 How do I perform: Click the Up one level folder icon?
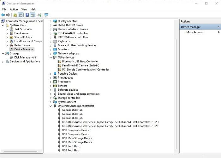point(15,15)
